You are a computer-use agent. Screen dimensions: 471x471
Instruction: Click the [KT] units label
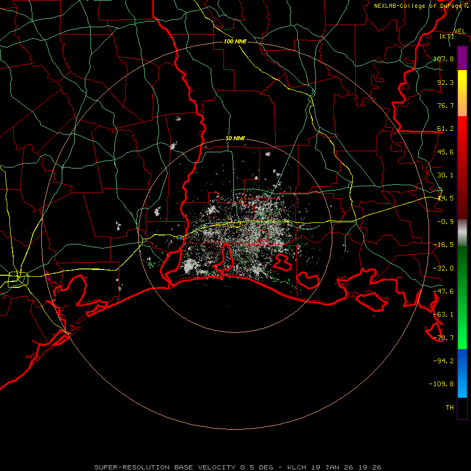447,36
